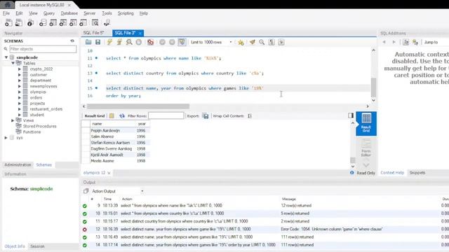Click the editor horizontal scrollbar
The height and width of the screenshot is (252, 449).
click(138, 106)
